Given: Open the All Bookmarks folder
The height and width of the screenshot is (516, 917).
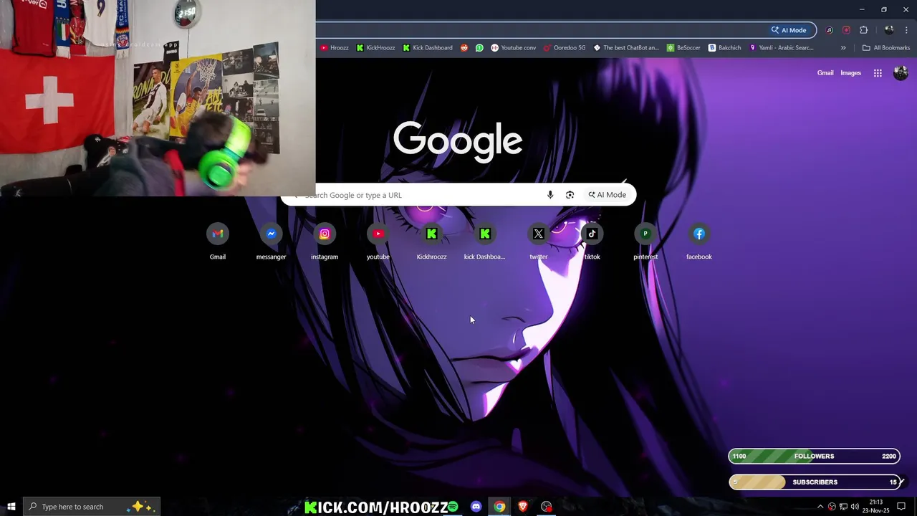Looking at the screenshot, I should tap(886, 48).
